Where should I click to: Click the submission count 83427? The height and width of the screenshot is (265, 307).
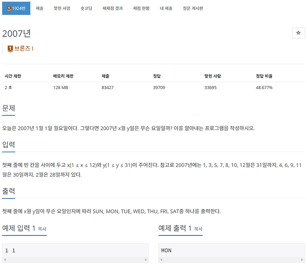coord(108,87)
